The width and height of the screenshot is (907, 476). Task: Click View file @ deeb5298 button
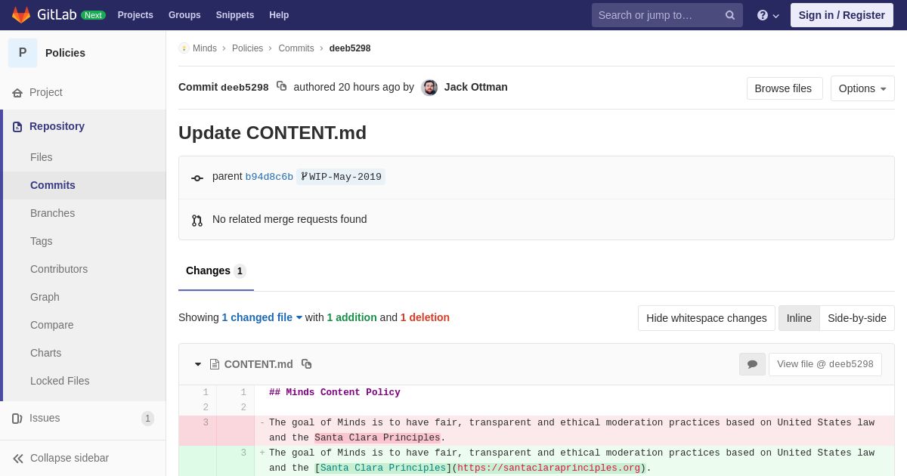[x=825, y=364]
